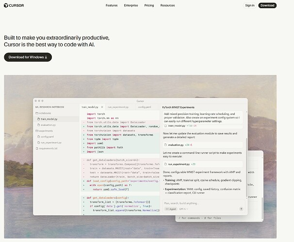The image size is (294, 242).
Task: Click the user prompt message about mixed precision
Action: coord(202,117)
